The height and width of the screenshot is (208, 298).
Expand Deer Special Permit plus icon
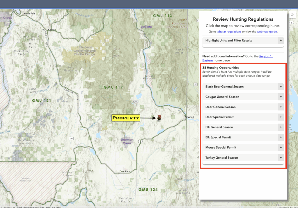click(281, 117)
